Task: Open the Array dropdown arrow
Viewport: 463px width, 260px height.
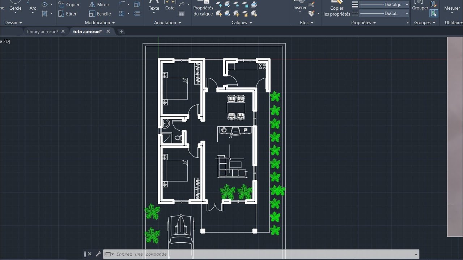Action: [x=128, y=14]
